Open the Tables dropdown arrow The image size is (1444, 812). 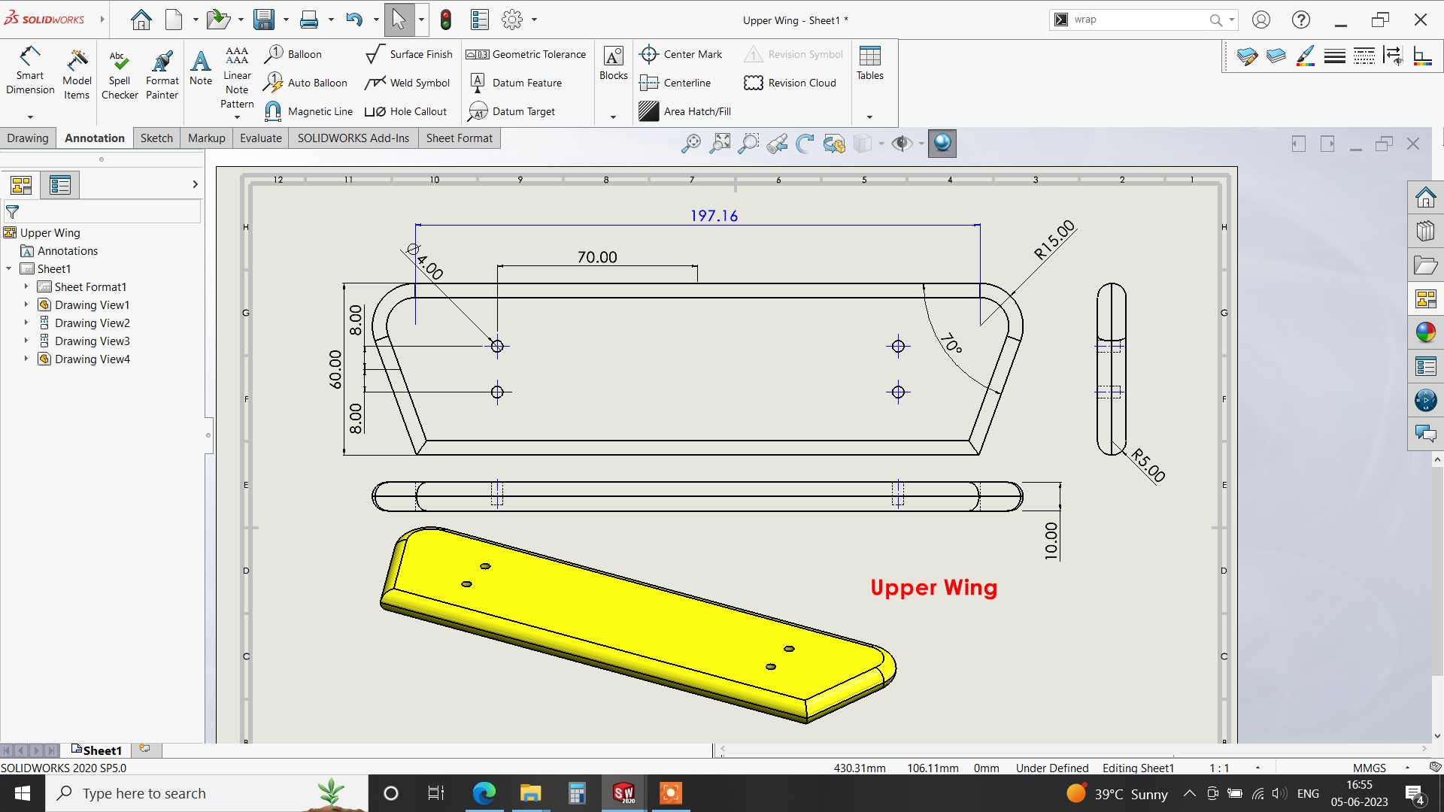pyautogui.click(x=870, y=117)
